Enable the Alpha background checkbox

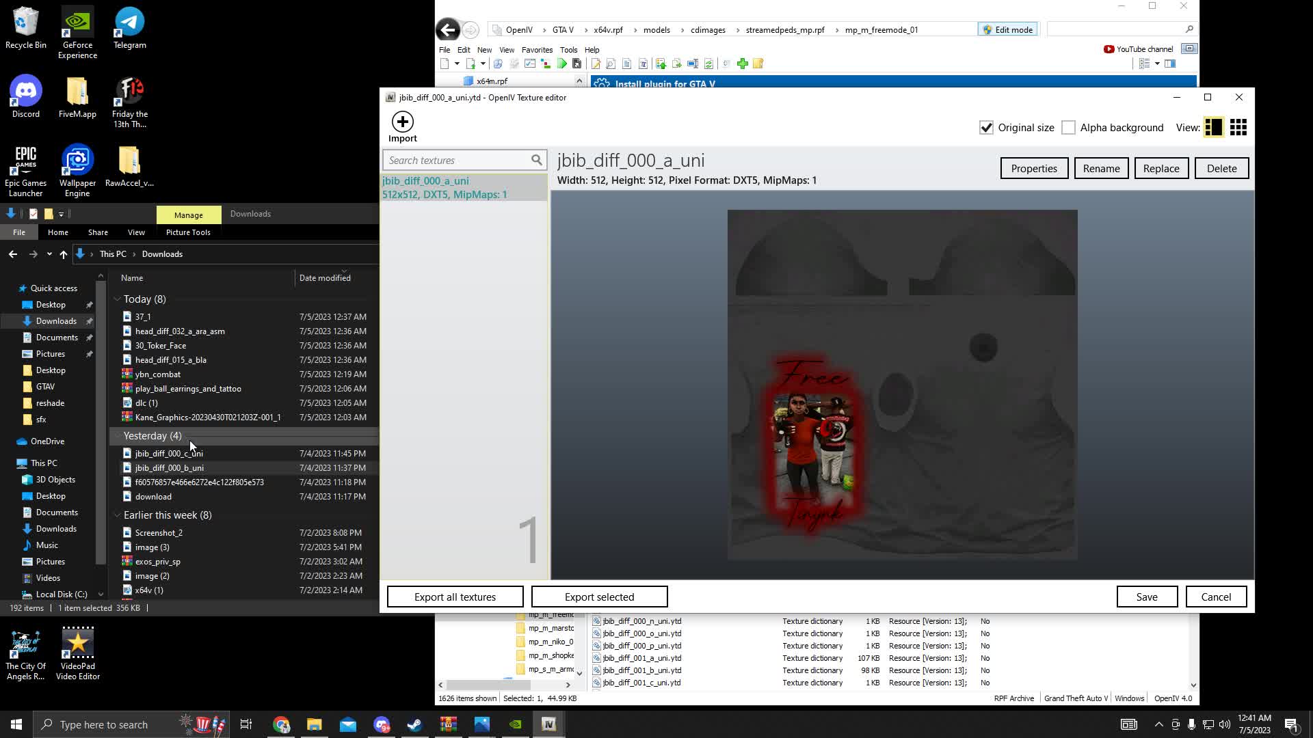click(1068, 128)
